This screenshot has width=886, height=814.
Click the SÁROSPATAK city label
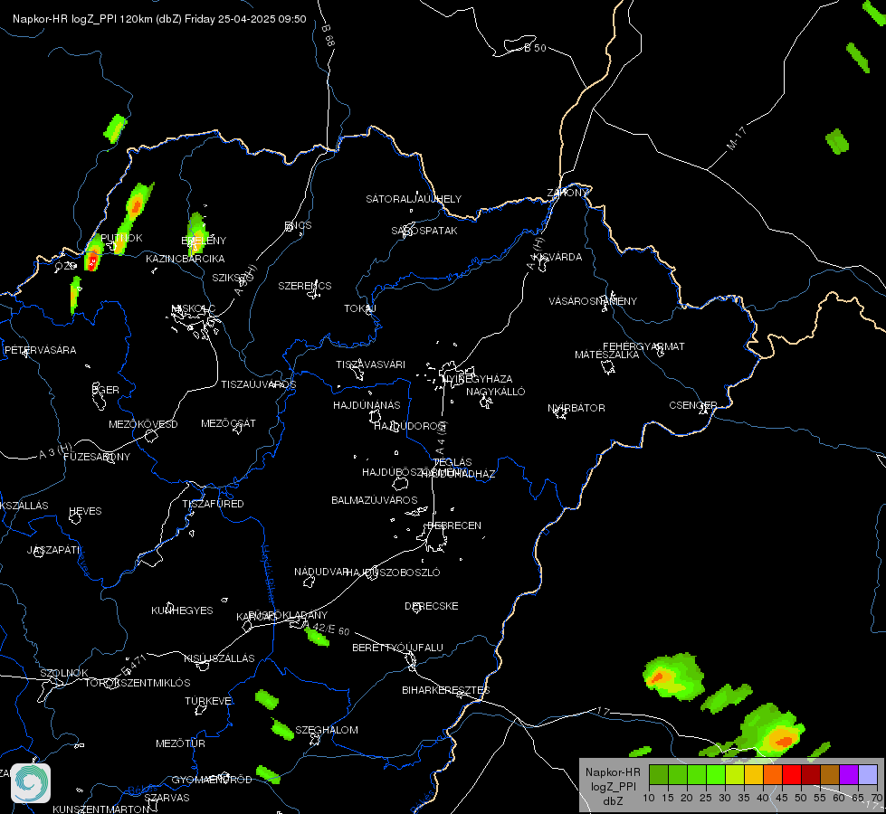[x=424, y=231]
